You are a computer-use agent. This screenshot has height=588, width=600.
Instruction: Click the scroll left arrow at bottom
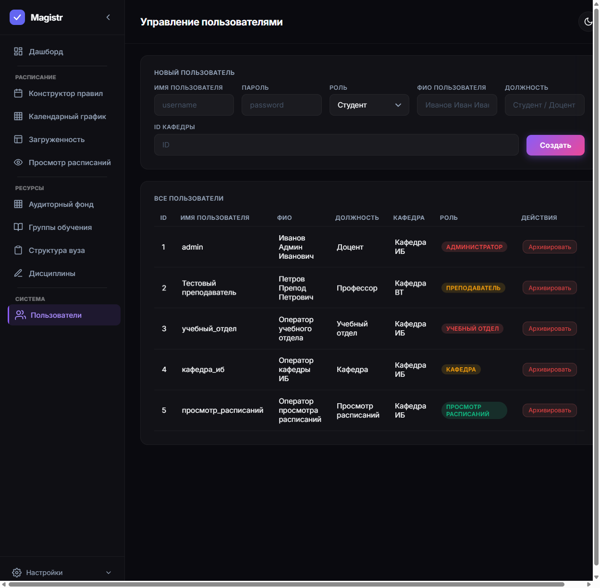coord(4,584)
